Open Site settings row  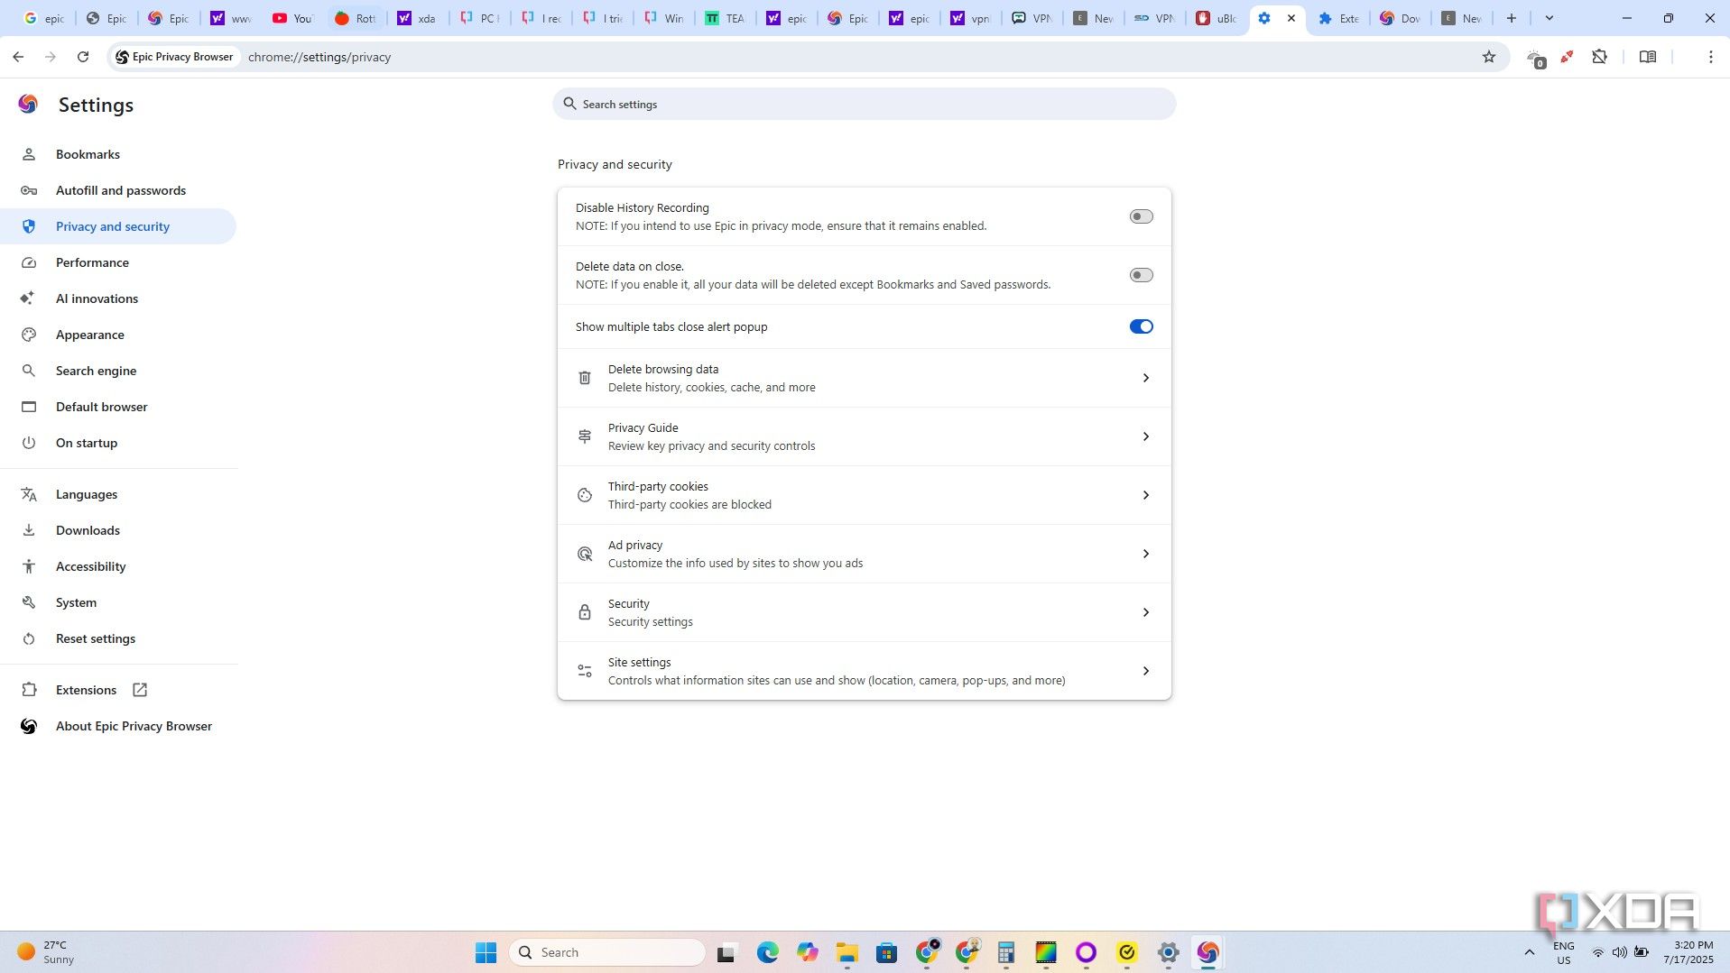point(865,671)
